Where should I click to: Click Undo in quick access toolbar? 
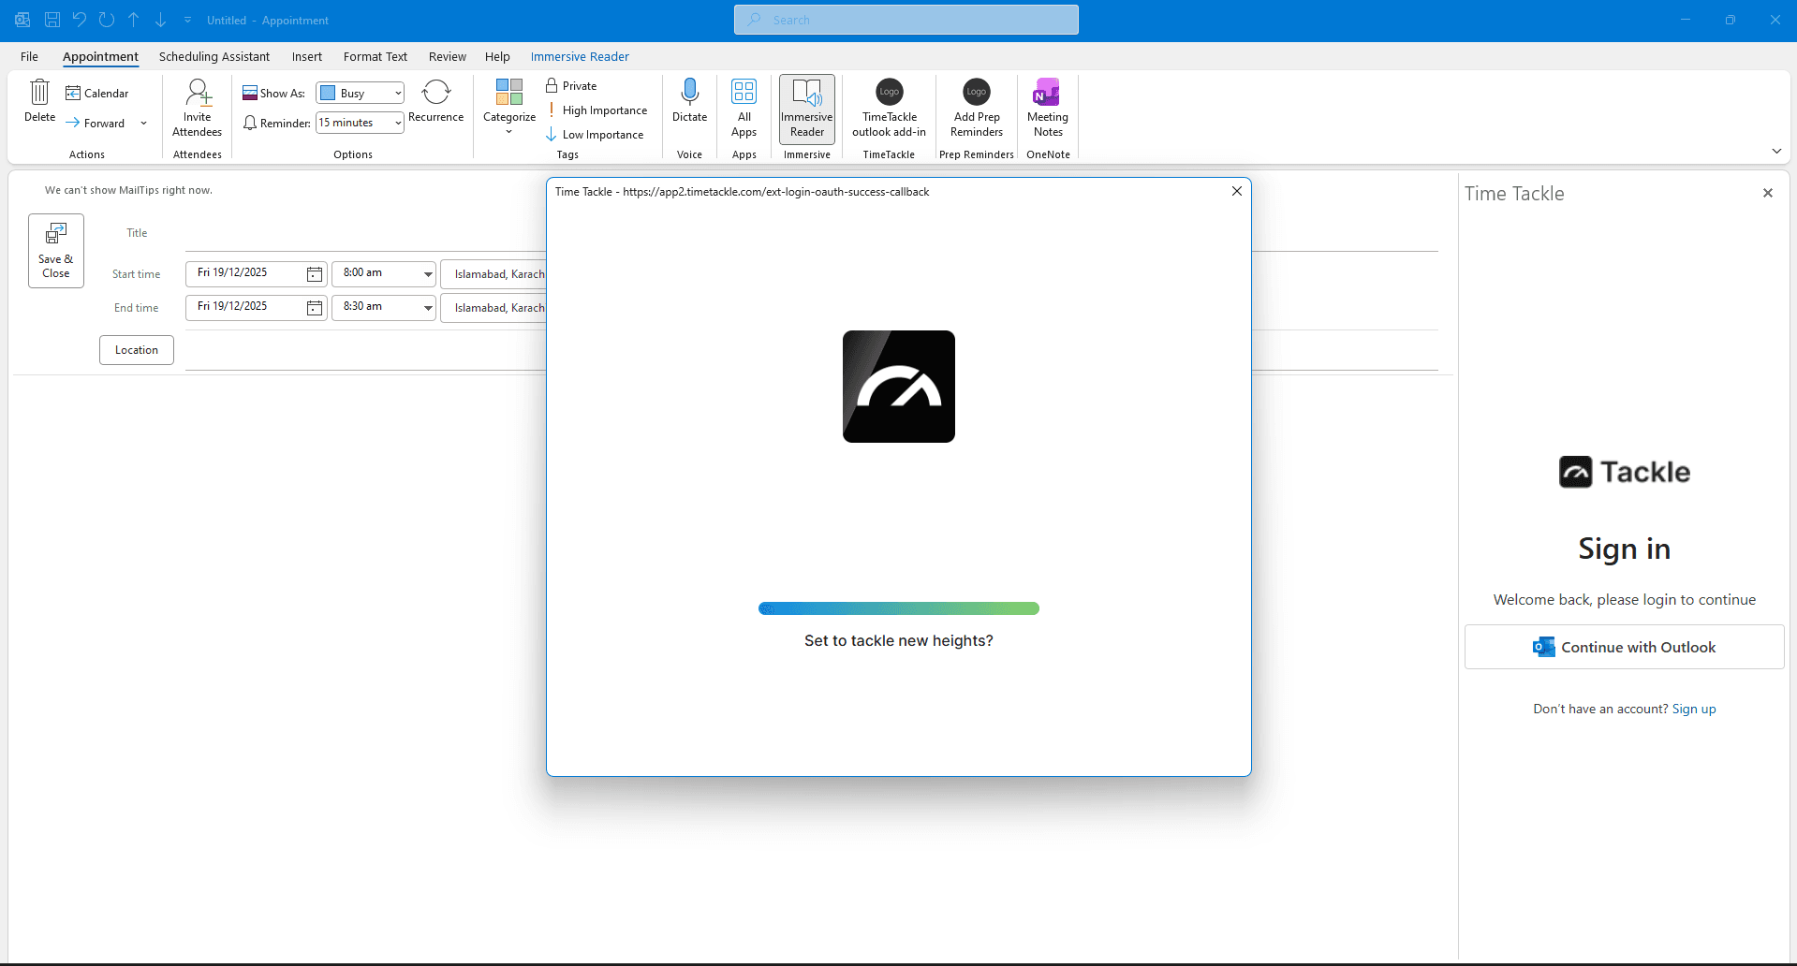click(80, 20)
